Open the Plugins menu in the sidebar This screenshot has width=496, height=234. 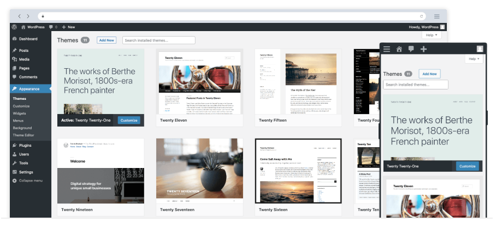25,146
